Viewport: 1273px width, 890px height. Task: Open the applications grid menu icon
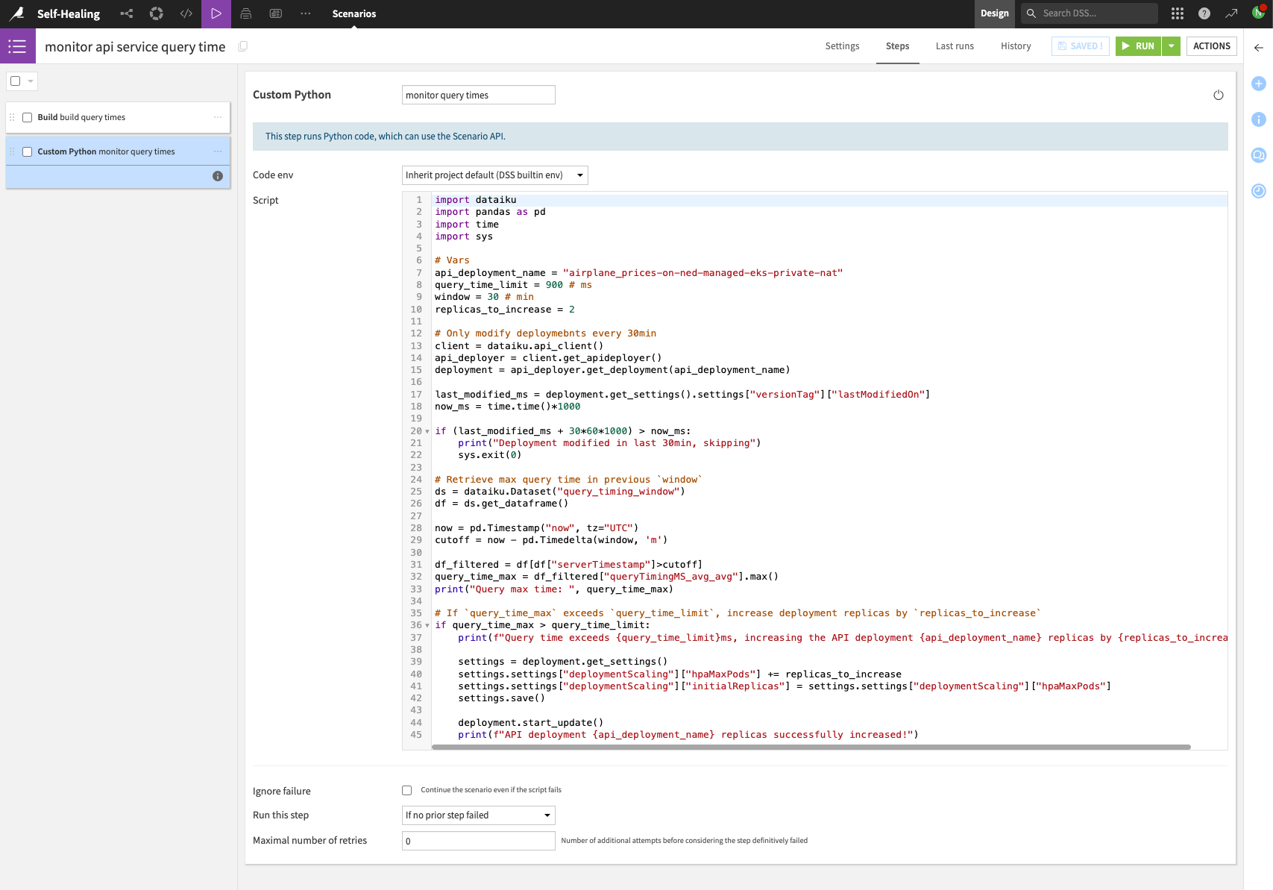coord(1178,13)
